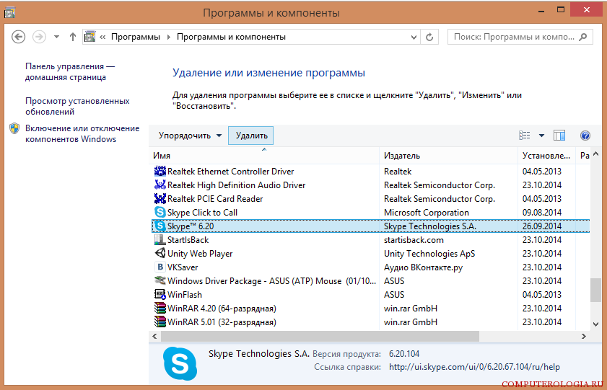Click the vertical scrollbar thumb
Screen dimensions: 607x390
595,289
